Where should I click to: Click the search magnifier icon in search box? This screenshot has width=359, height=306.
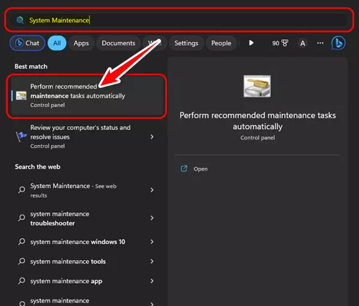(20, 20)
